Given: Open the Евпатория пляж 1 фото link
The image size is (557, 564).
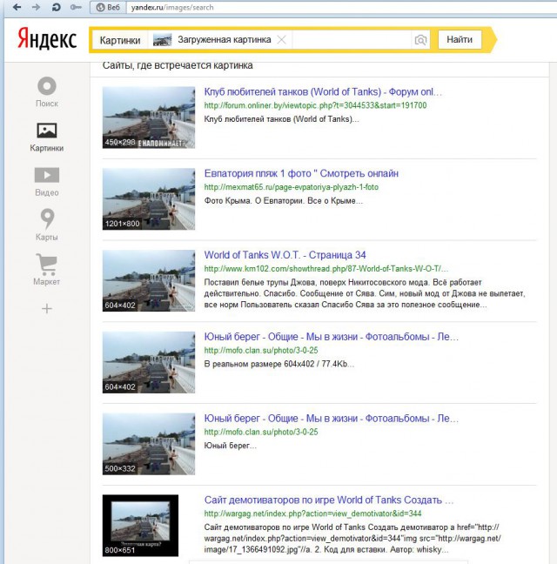Looking at the screenshot, I should [x=301, y=173].
